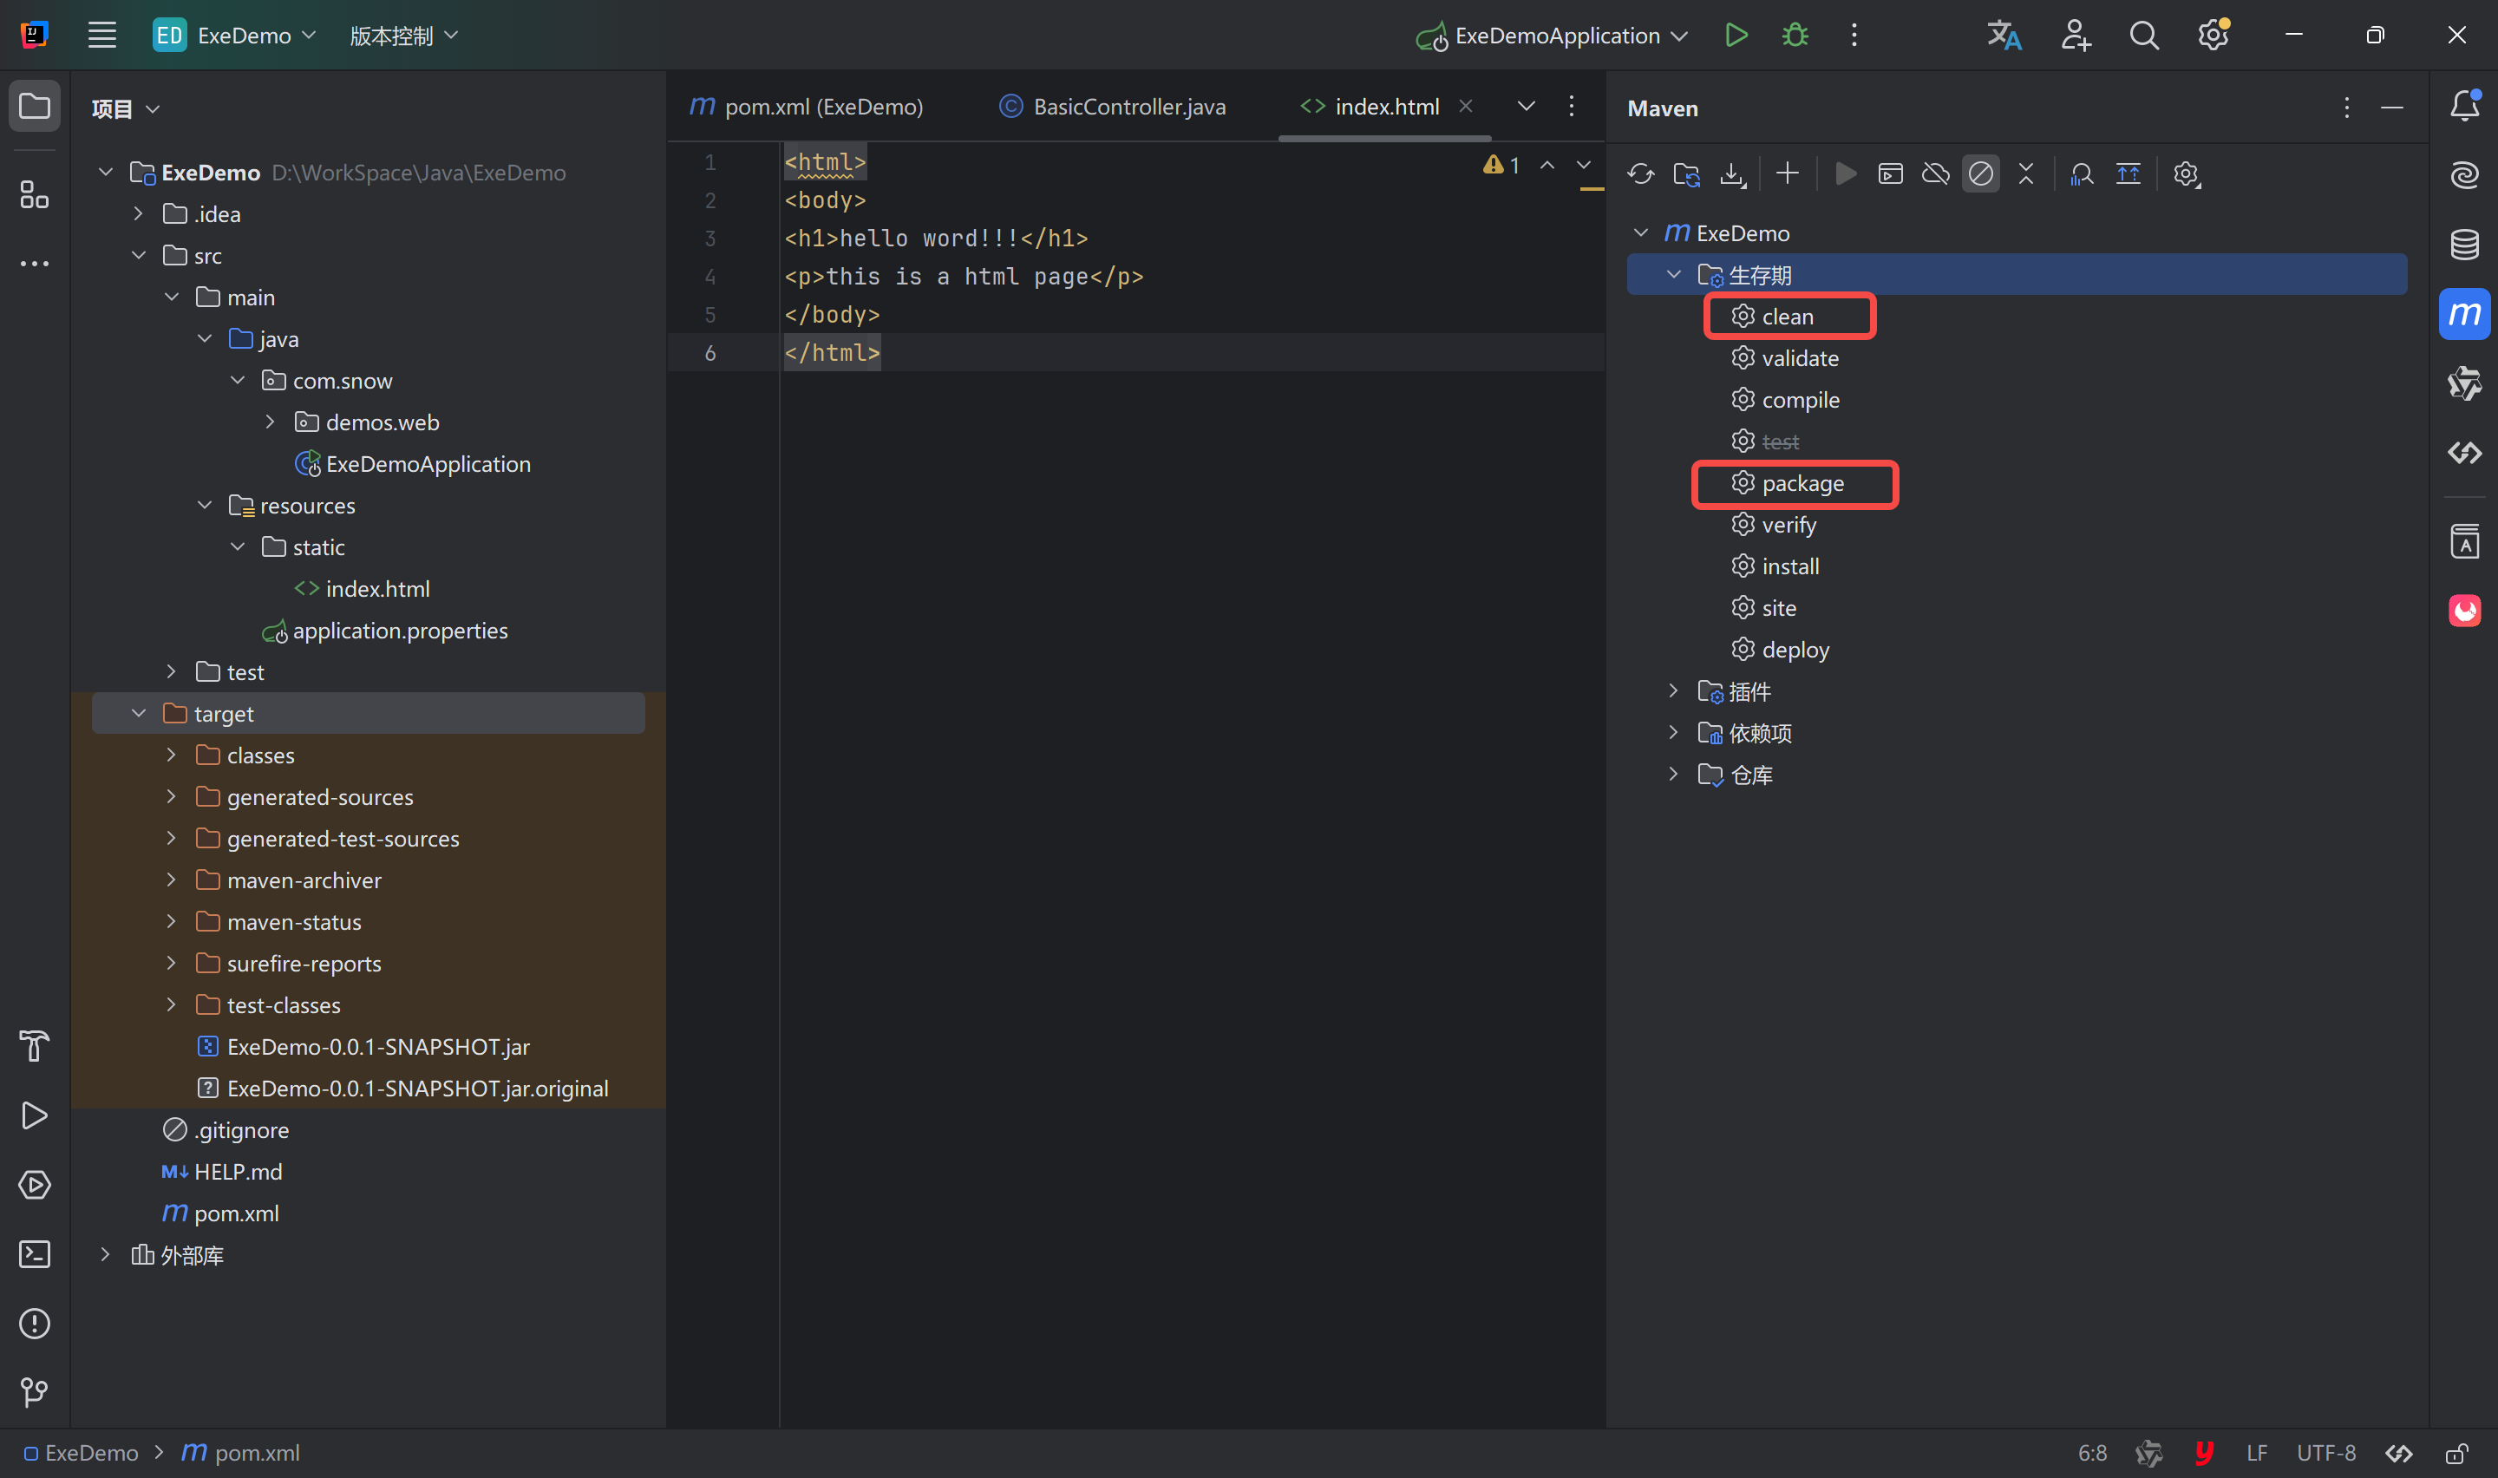Toggle file read-only lock in status bar
2498x1478 pixels.
2456,1453
